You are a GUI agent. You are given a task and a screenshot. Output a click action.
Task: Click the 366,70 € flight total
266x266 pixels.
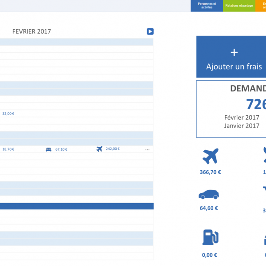(210, 172)
